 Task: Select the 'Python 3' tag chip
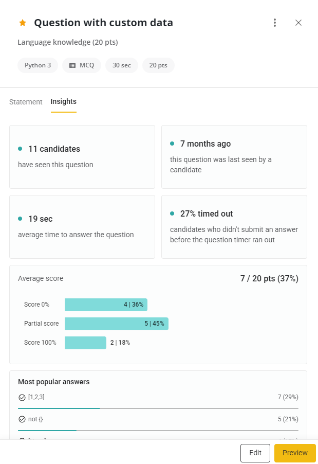37,65
